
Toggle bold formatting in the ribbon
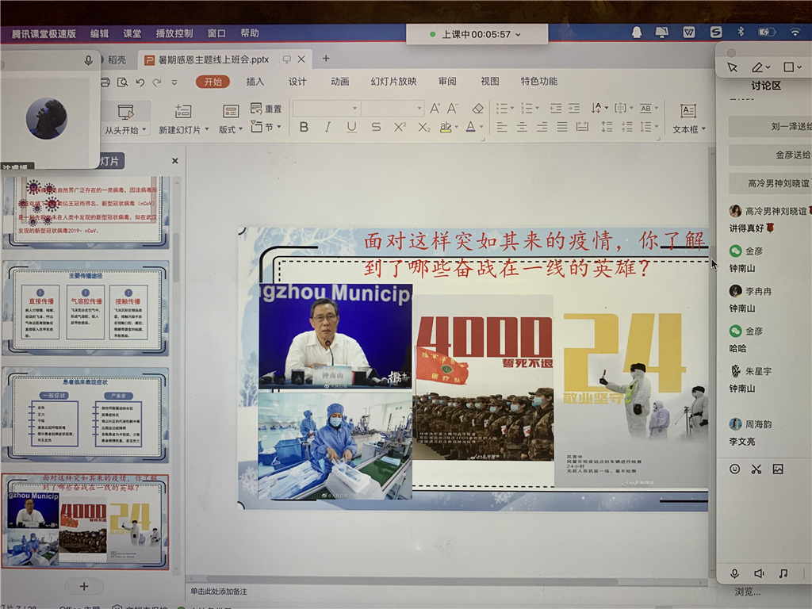point(304,127)
